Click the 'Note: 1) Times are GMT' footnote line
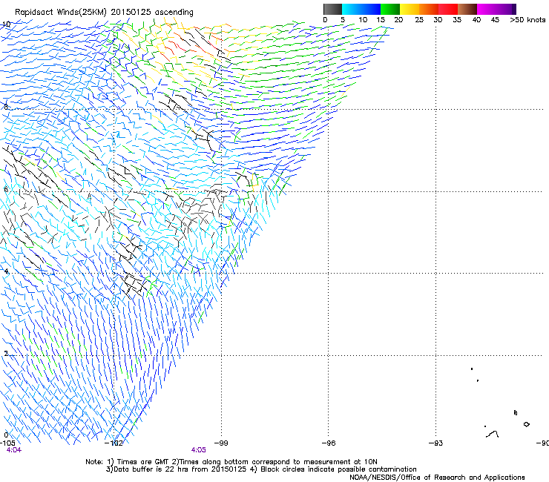Screen dimensions: 549x482 click(231, 462)
